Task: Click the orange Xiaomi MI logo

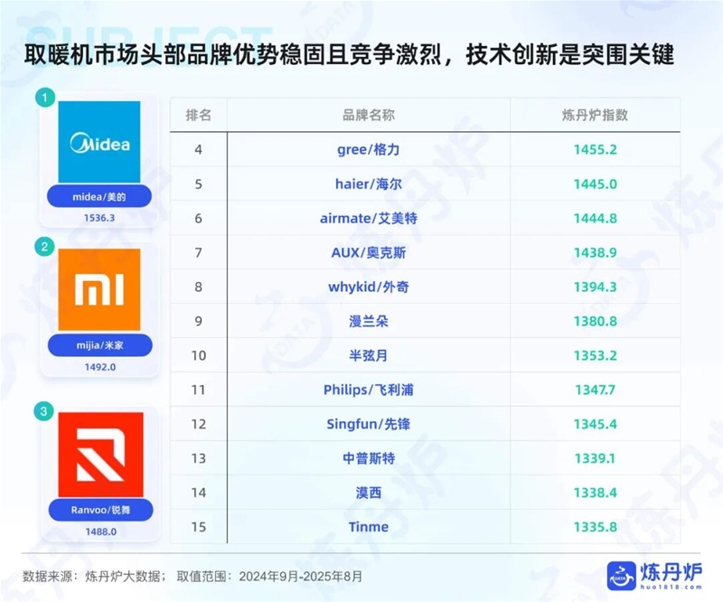Action: pyautogui.click(x=99, y=289)
